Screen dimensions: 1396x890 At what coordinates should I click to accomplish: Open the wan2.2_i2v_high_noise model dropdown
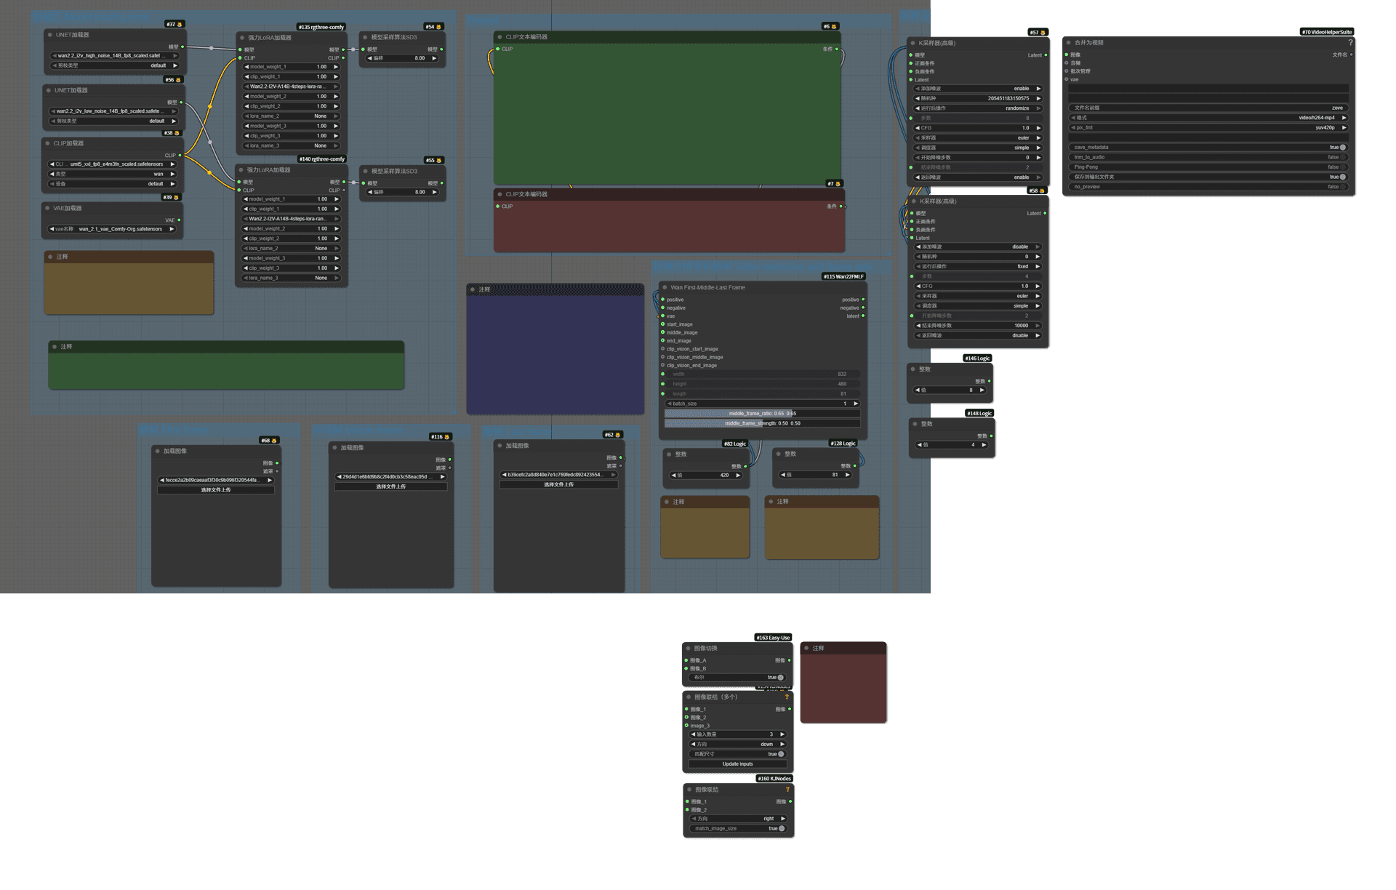pos(114,55)
